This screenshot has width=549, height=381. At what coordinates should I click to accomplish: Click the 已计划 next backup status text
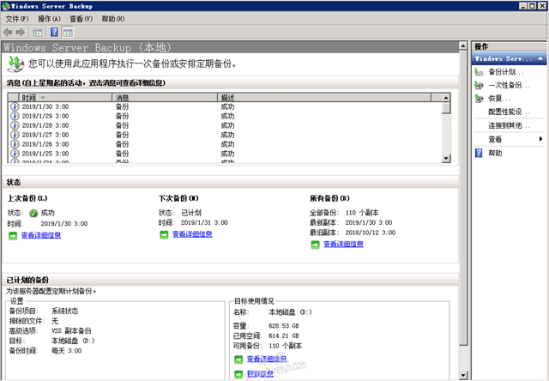pos(191,213)
